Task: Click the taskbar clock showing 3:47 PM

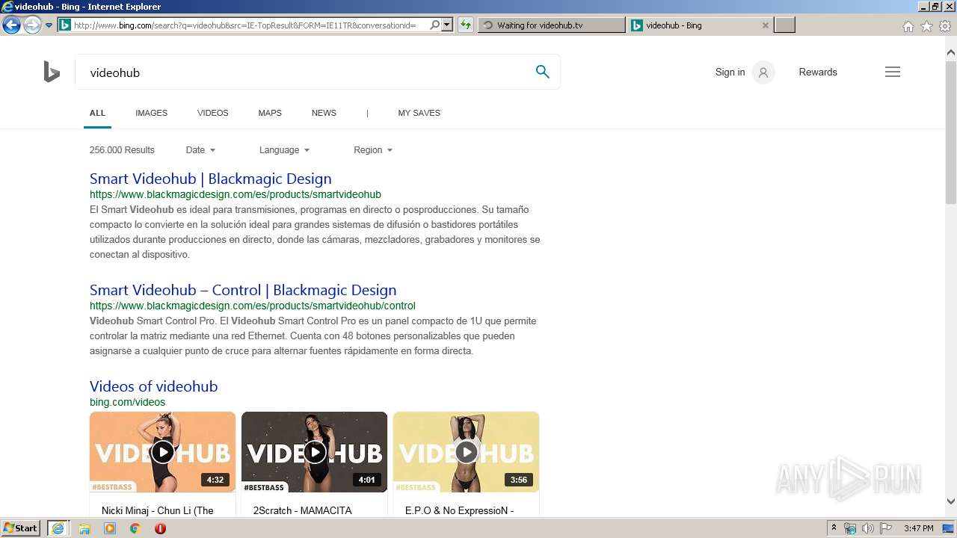Action: tap(918, 528)
